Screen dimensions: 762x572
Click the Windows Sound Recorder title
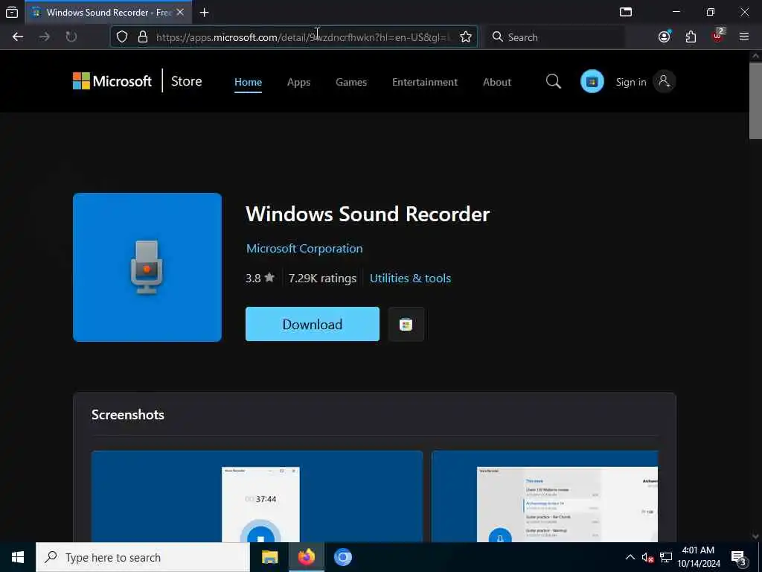coord(368,214)
